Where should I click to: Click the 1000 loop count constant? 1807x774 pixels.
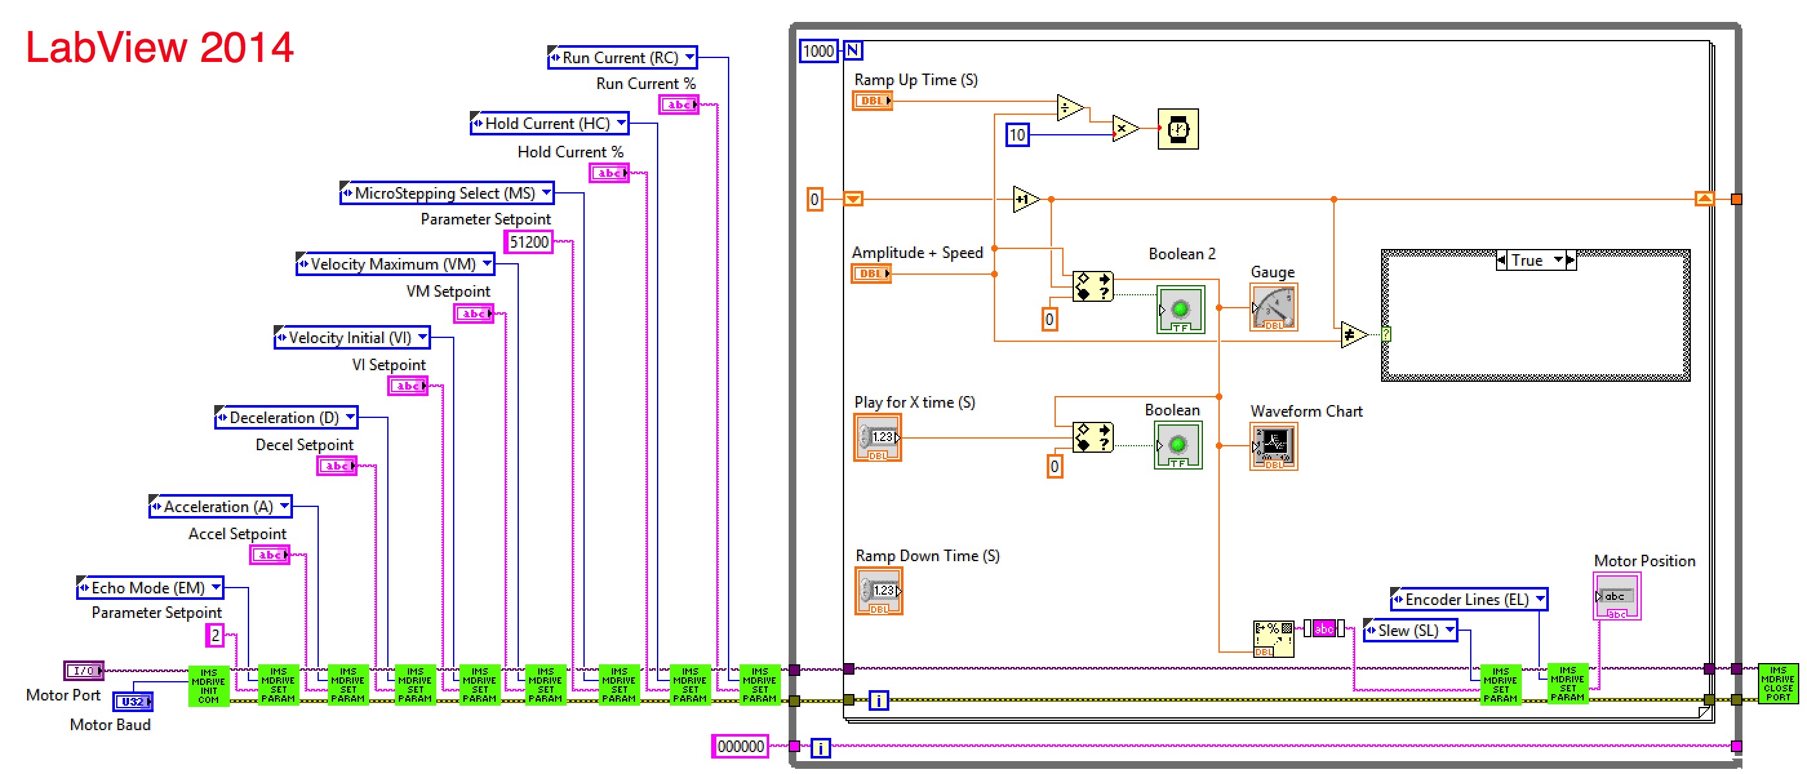coord(818,51)
